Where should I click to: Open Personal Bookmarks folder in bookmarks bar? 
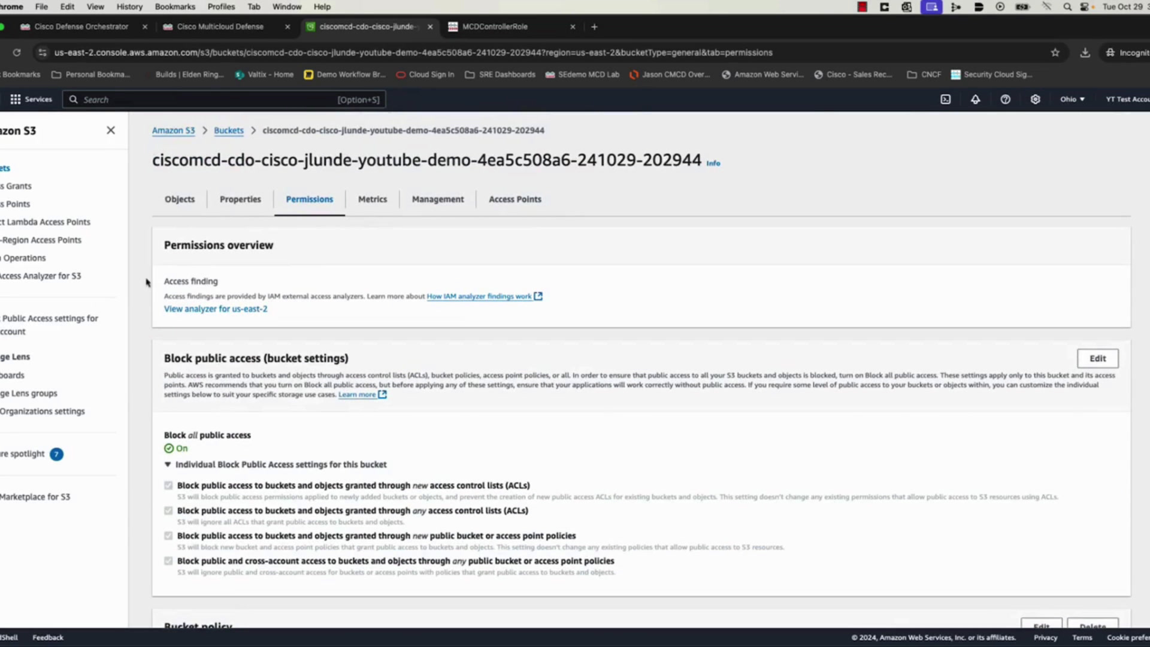coord(91,74)
